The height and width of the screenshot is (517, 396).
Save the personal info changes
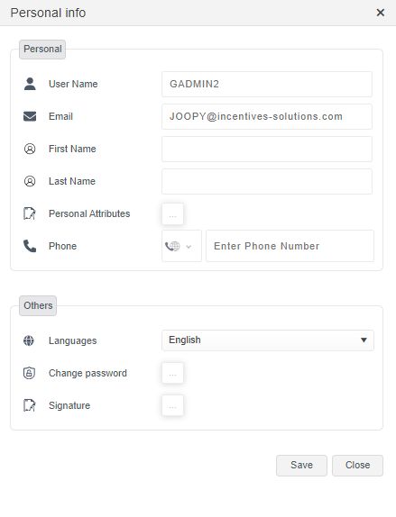pyautogui.click(x=301, y=466)
